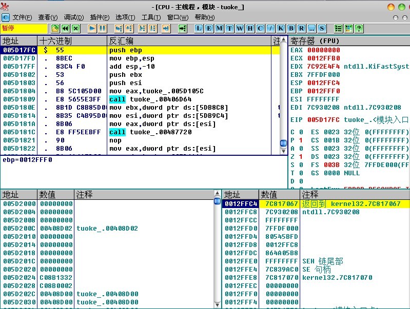410x309 pixels.
Task: Click the 数值 header in the stack pane
Action: 279,195
